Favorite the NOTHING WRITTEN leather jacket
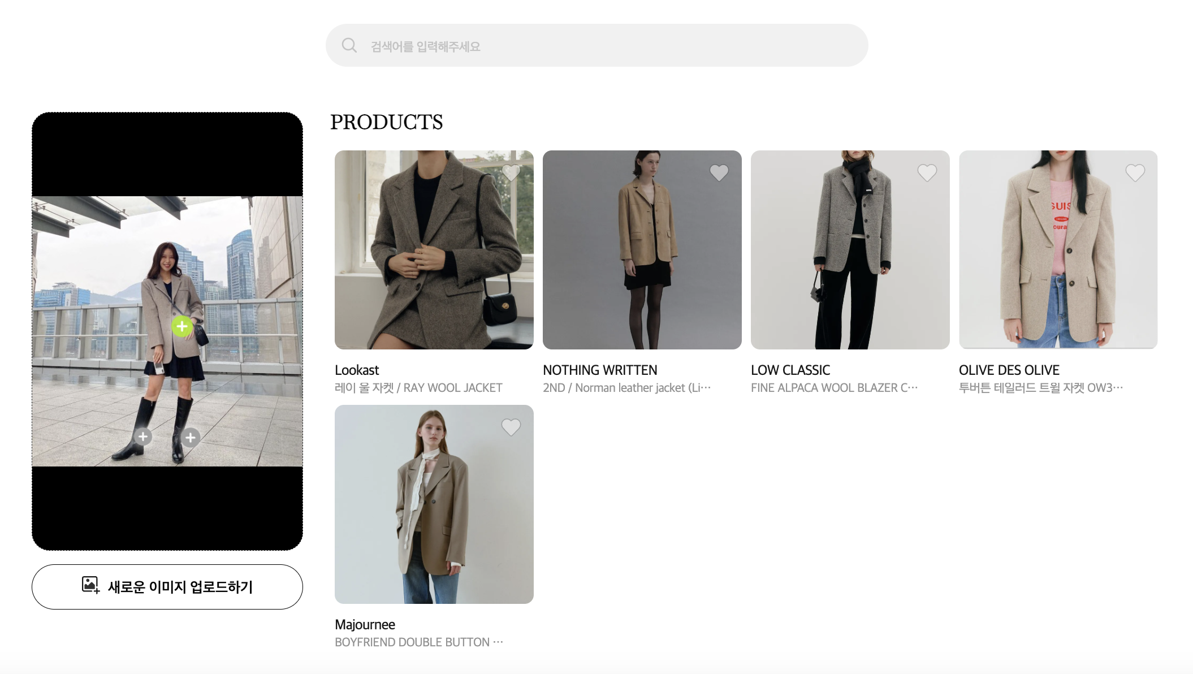The height and width of the screenshot is (674, 1193). point(719,172)
